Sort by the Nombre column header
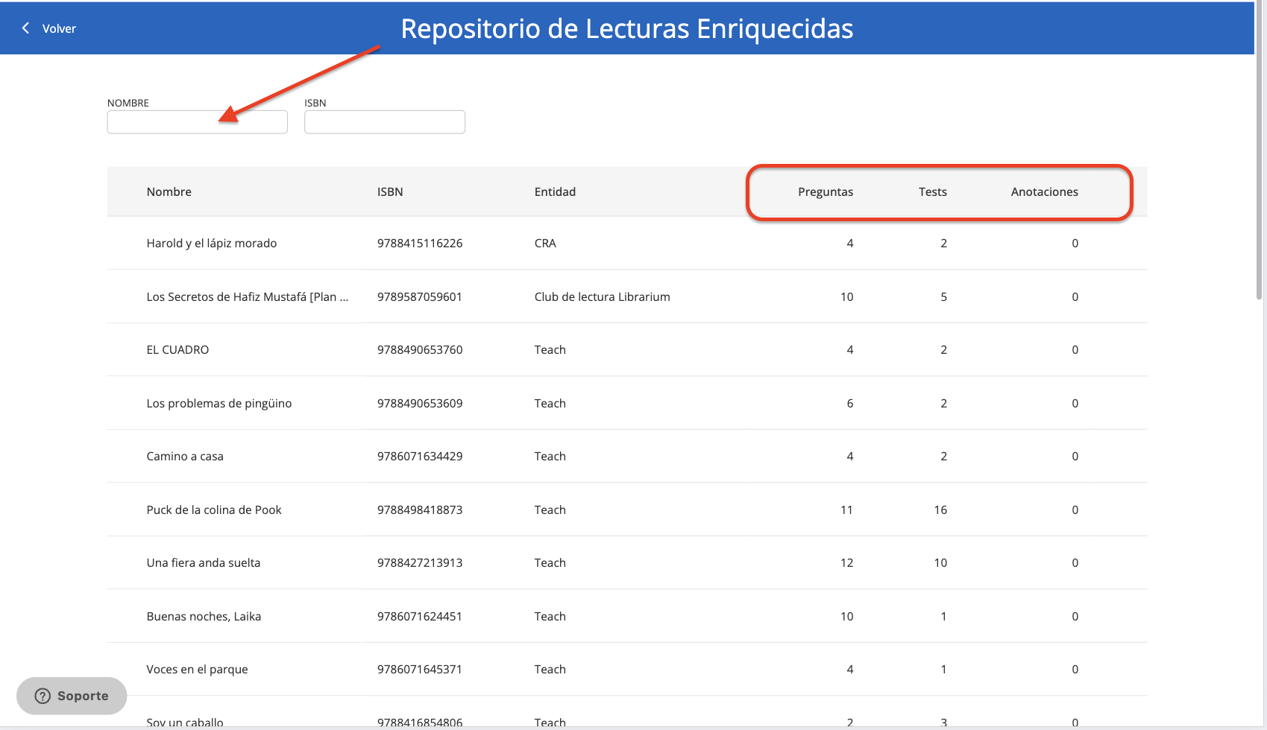This screenshot has height=730, width=1267. pyautogui.click(x=169, y=191)
